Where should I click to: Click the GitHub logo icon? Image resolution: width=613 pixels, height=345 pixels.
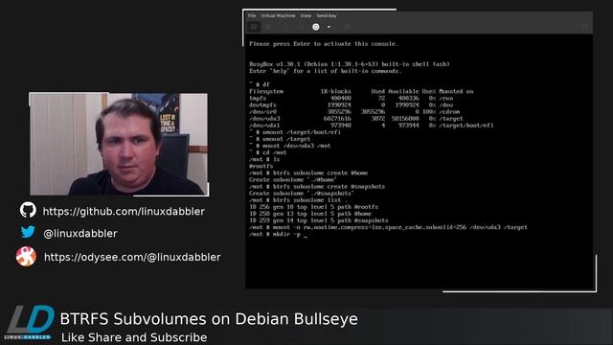(28, 210)
